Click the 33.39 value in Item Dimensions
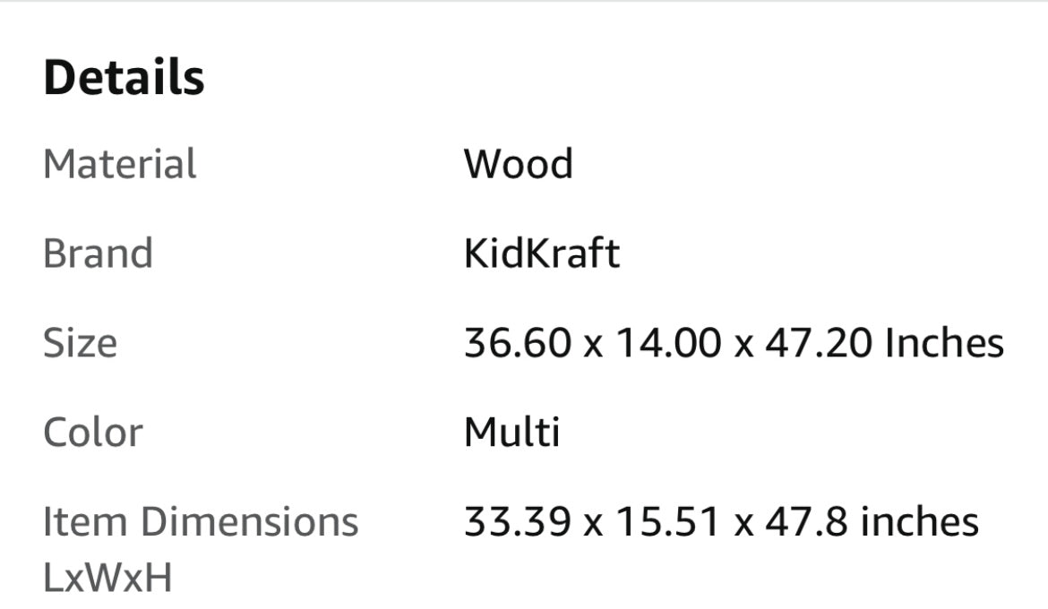1048x609 pixels. [517, 521]
